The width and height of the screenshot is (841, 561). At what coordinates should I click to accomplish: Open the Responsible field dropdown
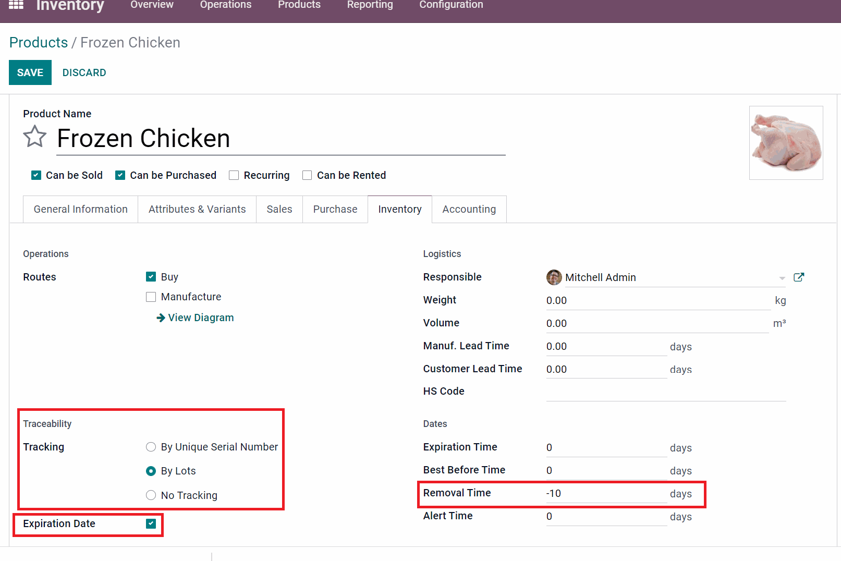point(782,277)
